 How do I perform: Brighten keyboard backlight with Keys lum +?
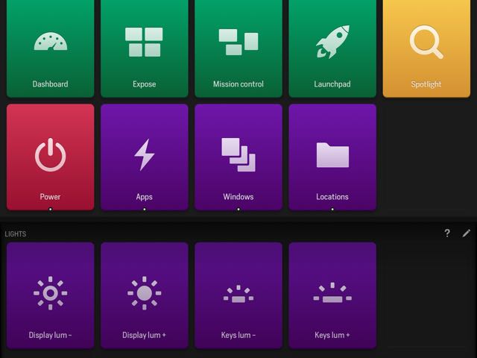(332, 295)
